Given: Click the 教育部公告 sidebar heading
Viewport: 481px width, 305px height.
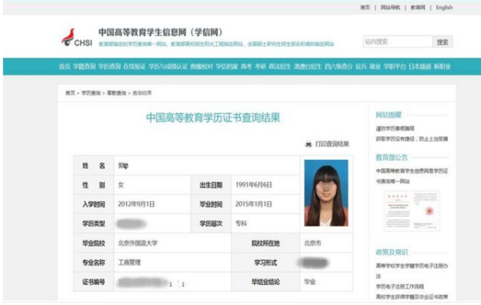Looking at the screenshot, I should 391,157.
